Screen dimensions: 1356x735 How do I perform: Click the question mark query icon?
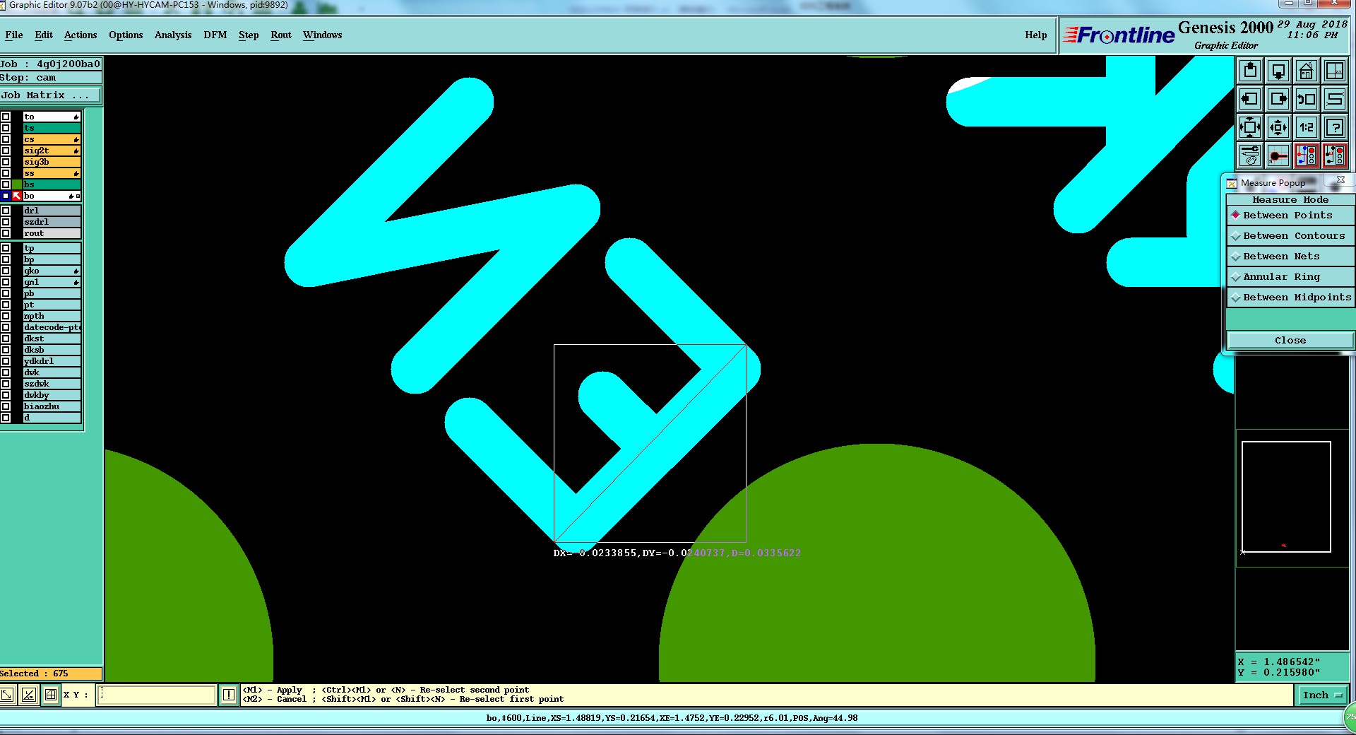pyautogui.click(x=1335, y=127)
